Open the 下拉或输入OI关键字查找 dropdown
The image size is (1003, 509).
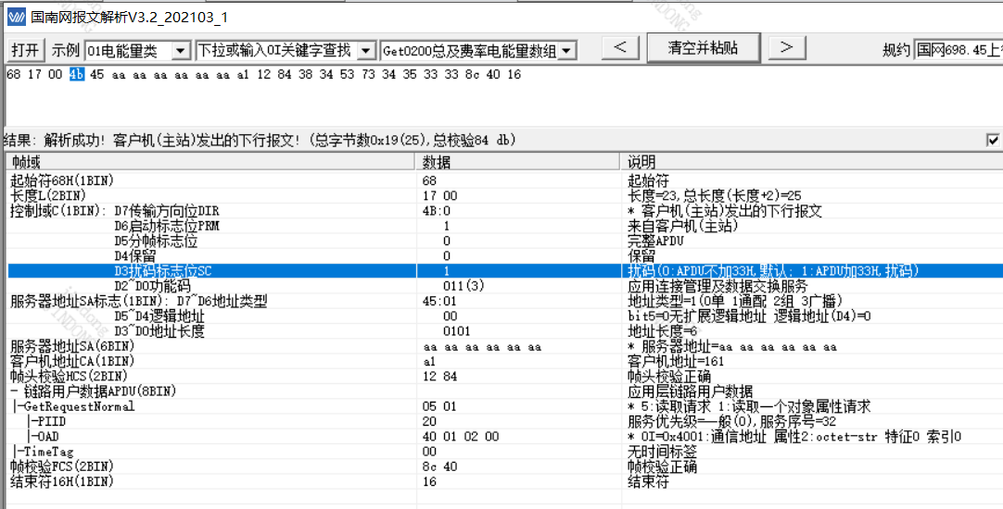pos(366,51)
